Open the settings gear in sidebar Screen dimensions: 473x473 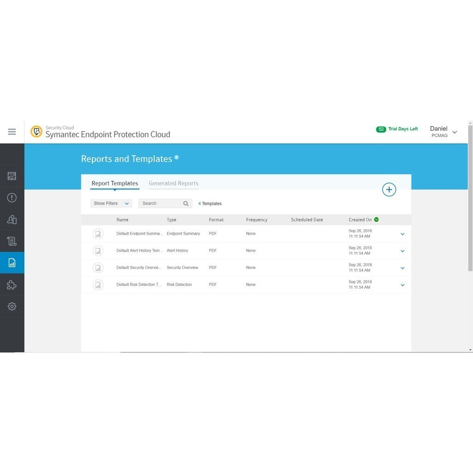[x=12, y=306]
